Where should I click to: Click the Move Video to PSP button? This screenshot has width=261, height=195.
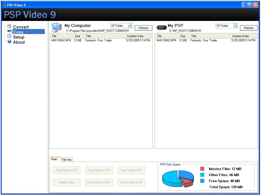click(x=99, y=182)
